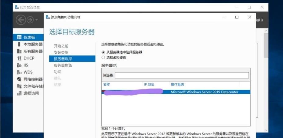Minimize the 服务器管理器 window
This screenshot has width=283, height=138.
coord(237,7)
